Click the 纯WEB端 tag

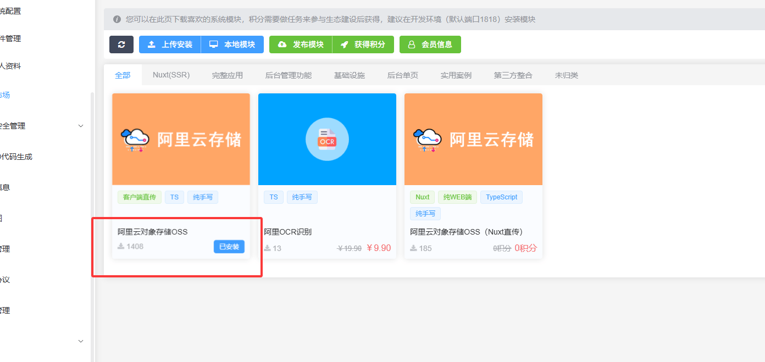click(457, 197)
